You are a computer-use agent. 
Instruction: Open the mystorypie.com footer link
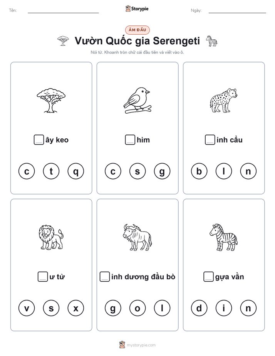141,345
